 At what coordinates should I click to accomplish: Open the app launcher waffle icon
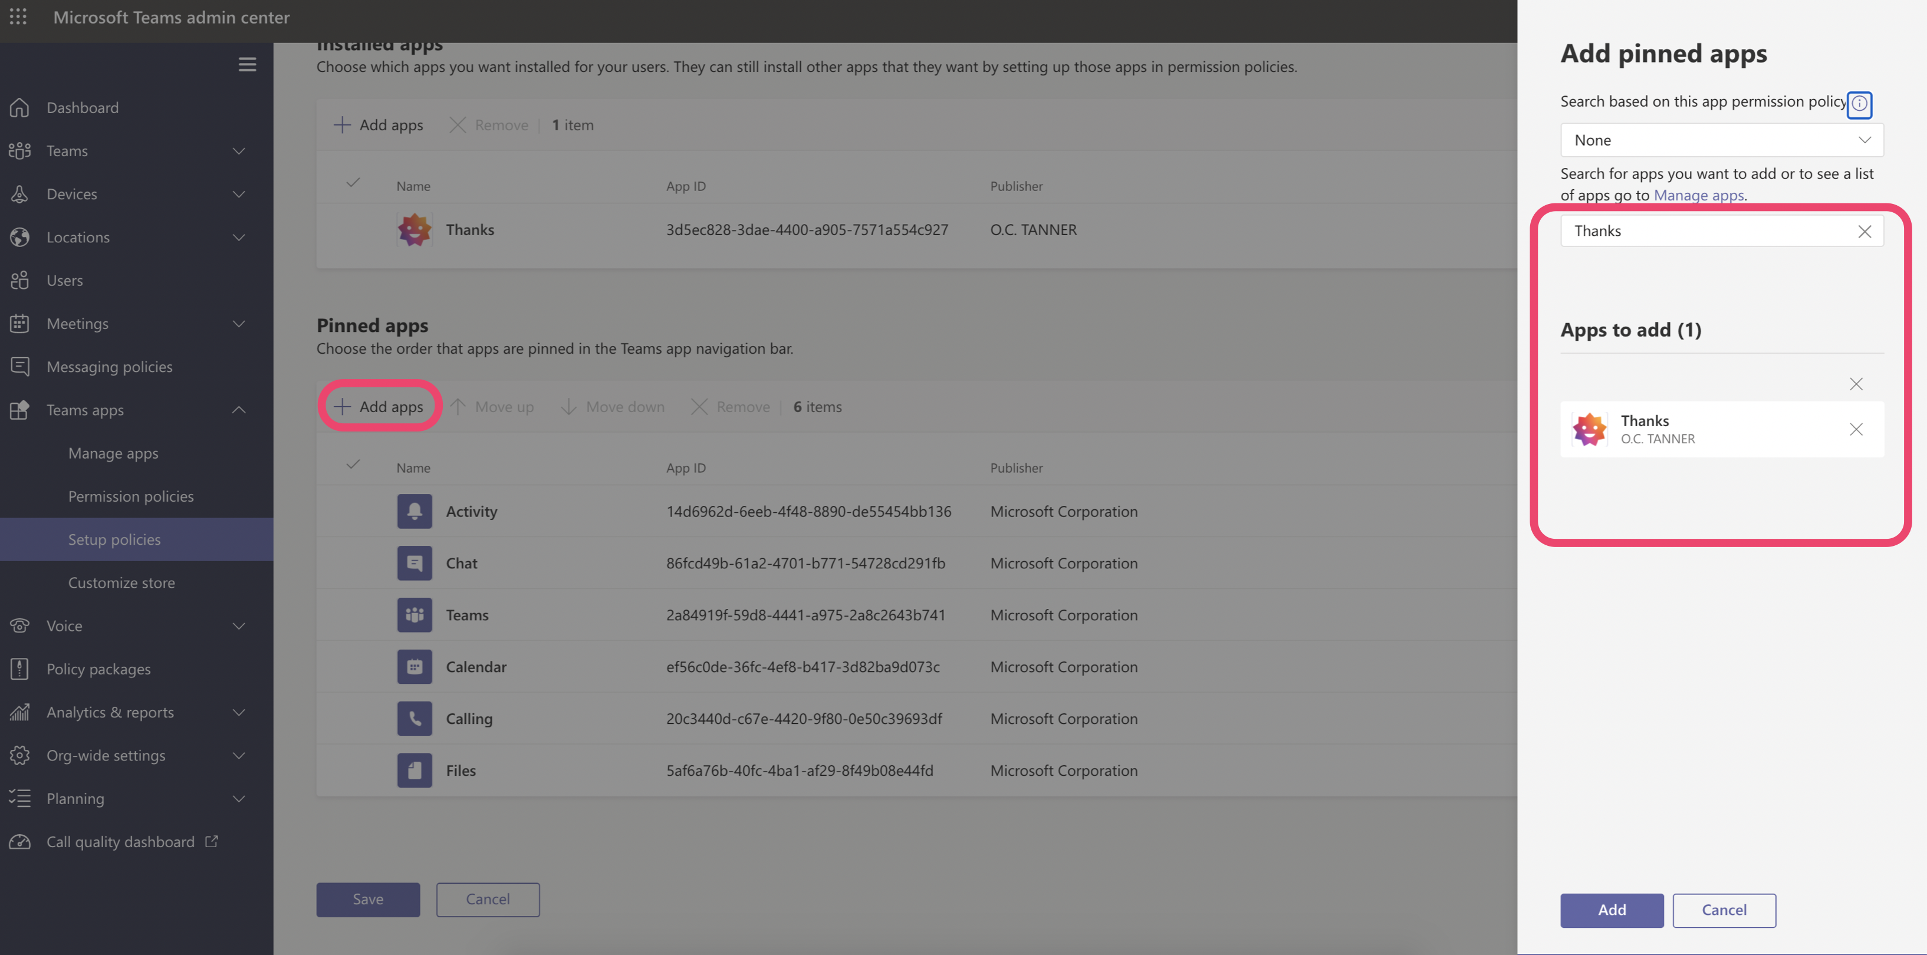click(18, 17)
